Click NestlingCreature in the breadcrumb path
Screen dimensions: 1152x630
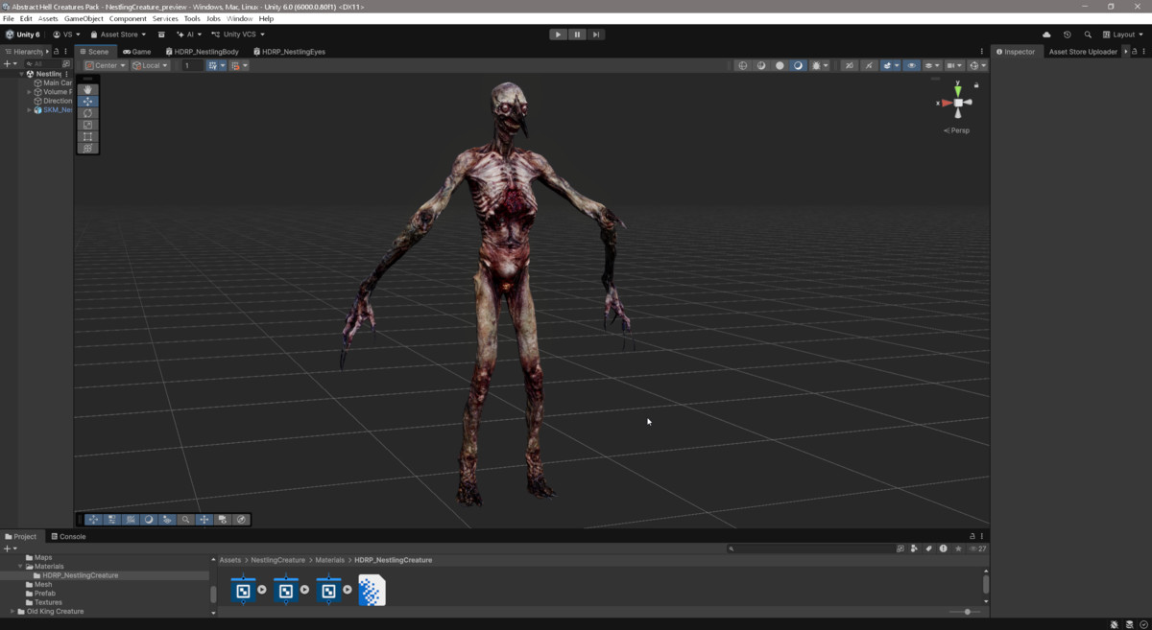(278, 560)
